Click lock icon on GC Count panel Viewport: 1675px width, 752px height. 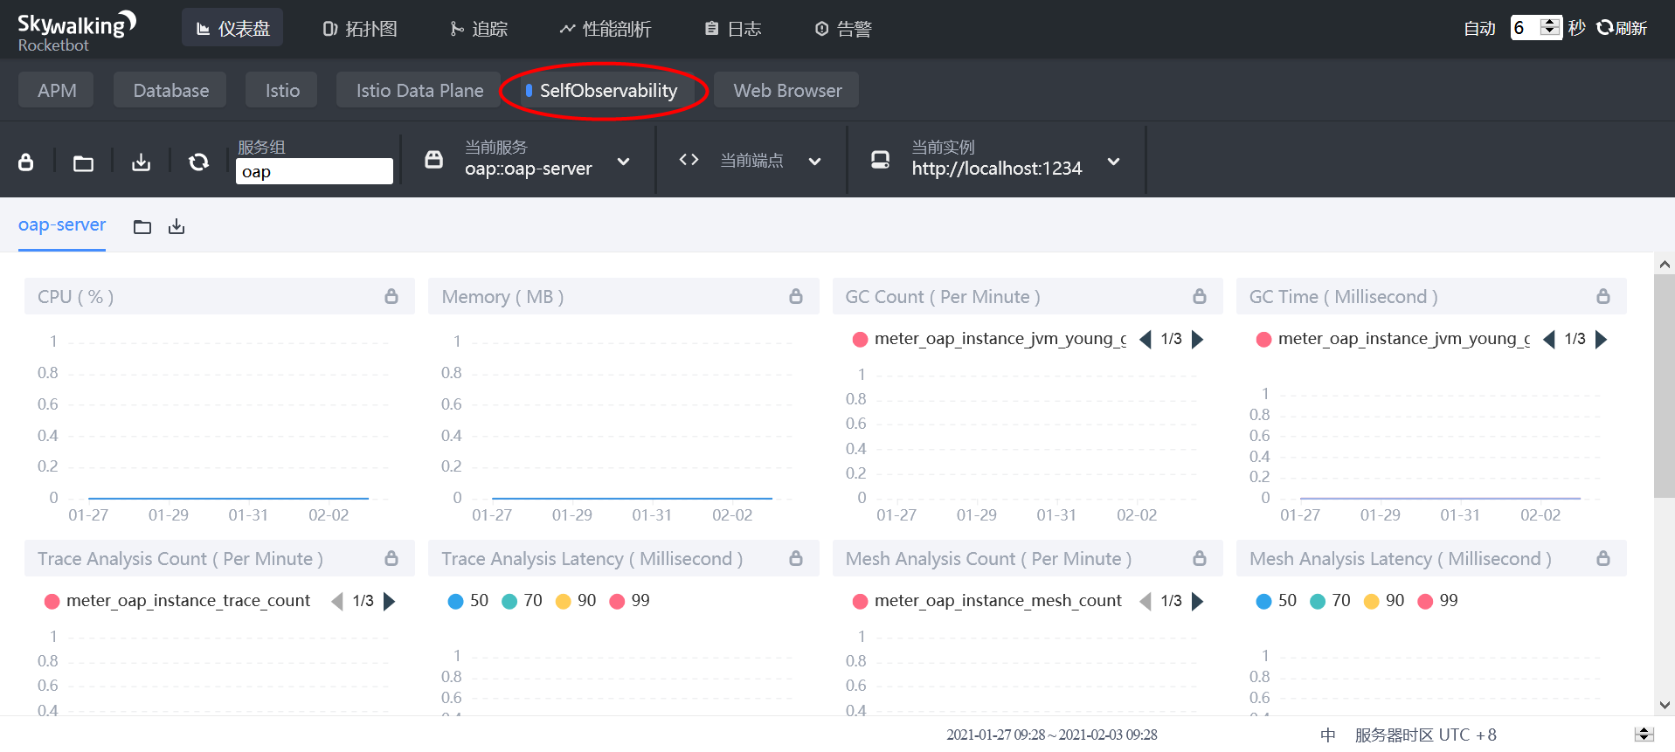(1200, 296)
